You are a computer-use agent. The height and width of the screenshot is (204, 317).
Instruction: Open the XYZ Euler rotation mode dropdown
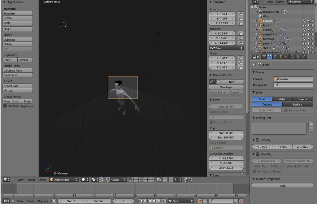pyautogui.click(x=226, y=48)
